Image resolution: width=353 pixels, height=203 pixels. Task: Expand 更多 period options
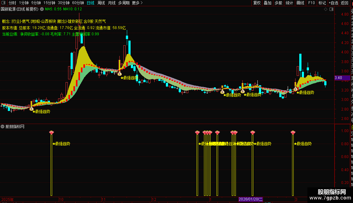coord(137,3)
